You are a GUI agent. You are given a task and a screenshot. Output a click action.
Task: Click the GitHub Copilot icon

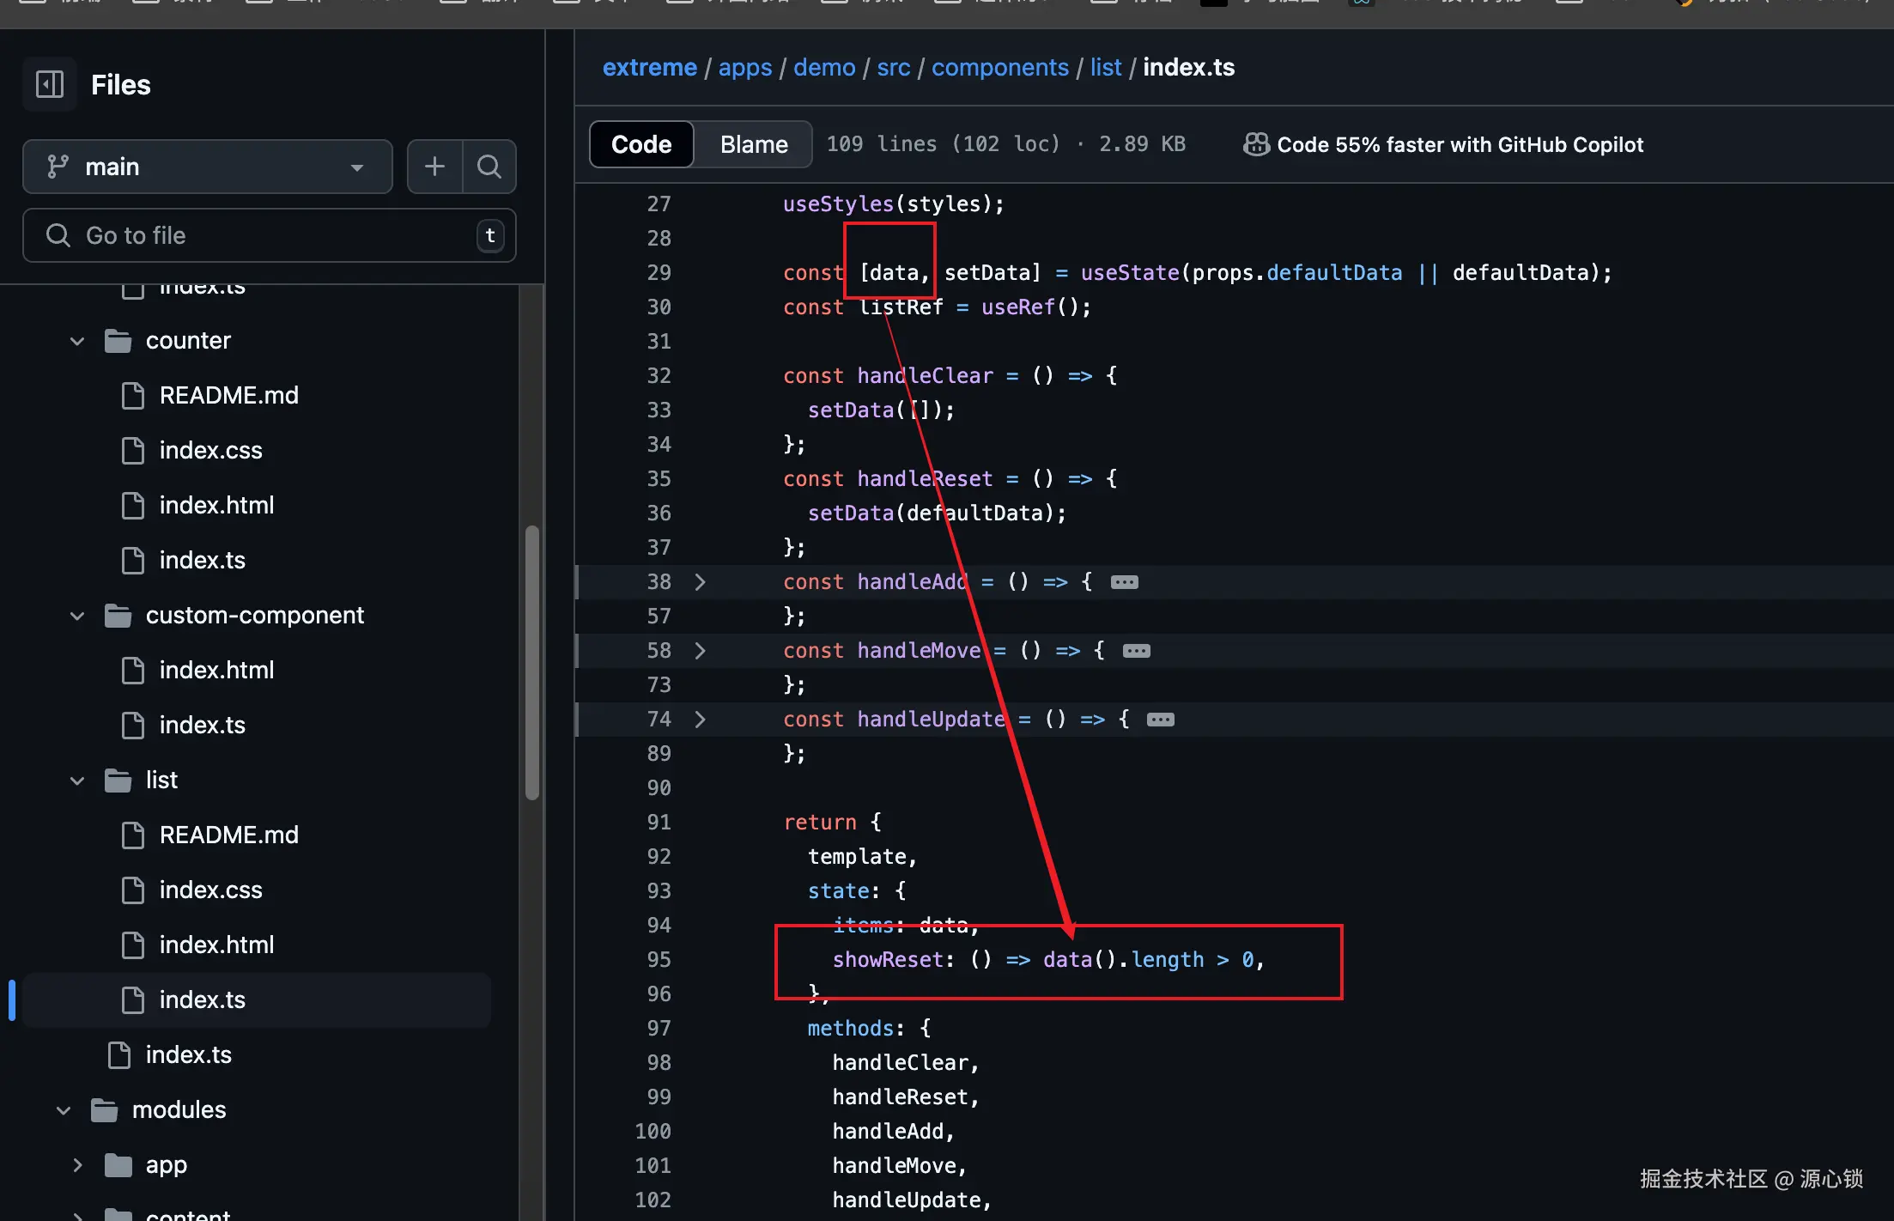[x=1256, y=144]
